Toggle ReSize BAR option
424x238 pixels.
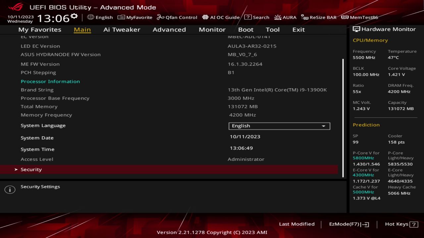point(319,17)
